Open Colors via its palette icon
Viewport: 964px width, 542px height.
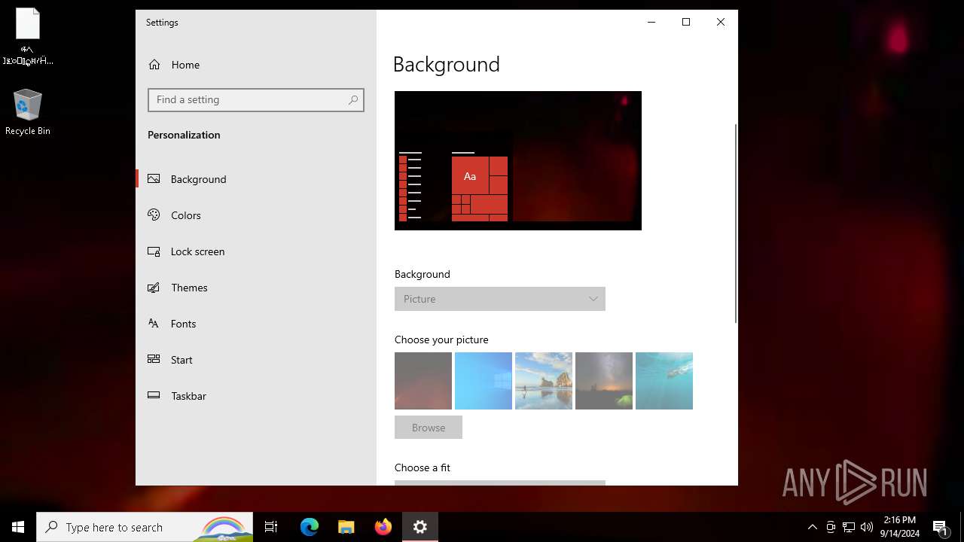(x=154, y=215)
